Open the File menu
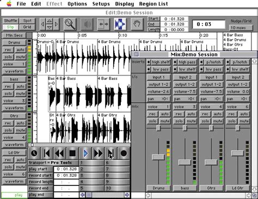The width and height of the screenshot is (258, 199). (x=21, y=4)
